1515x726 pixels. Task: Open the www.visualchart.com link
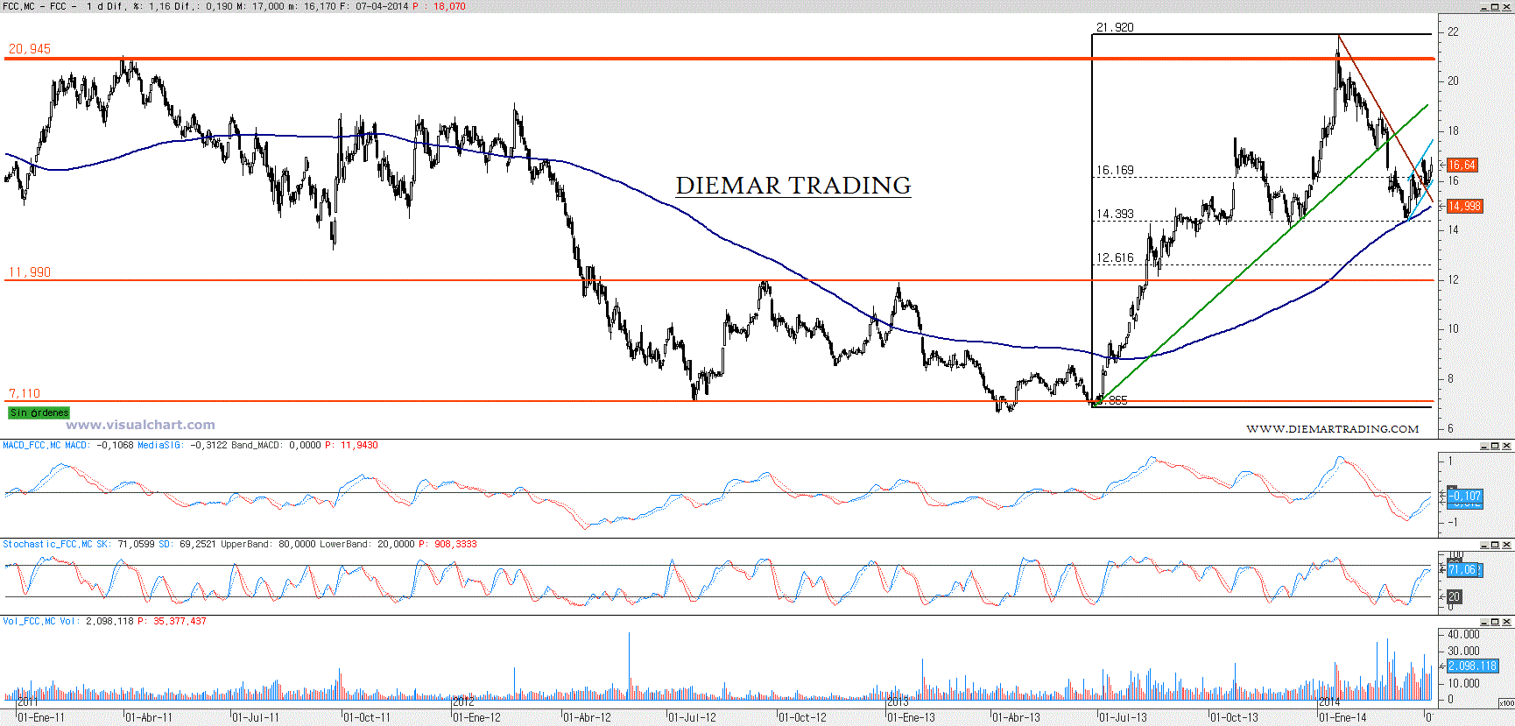pos(141,425)
